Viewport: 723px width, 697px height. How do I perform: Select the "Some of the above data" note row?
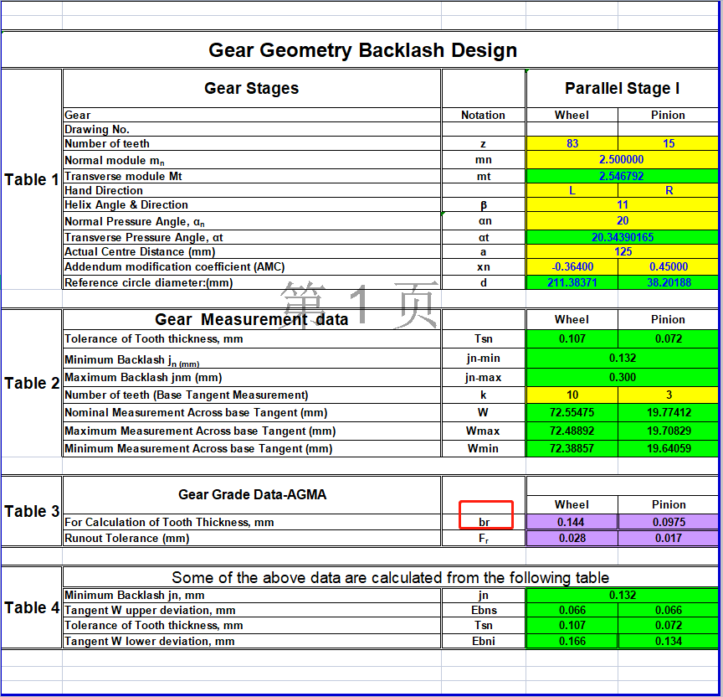point(390,577)
